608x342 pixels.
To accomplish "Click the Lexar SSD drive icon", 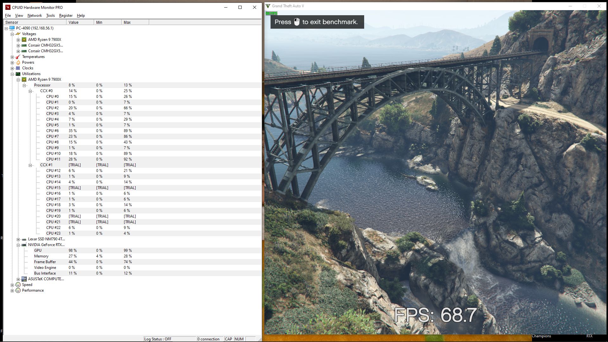I will point(24,239).
